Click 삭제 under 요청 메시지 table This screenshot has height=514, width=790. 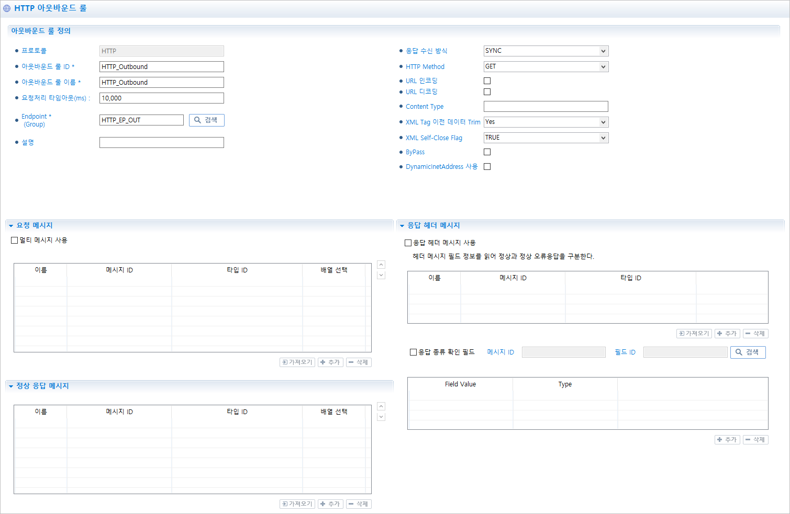pyautogui.click(x=359, y=362)
